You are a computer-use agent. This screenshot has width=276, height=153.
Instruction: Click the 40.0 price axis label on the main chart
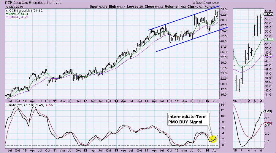coord(223,41)
